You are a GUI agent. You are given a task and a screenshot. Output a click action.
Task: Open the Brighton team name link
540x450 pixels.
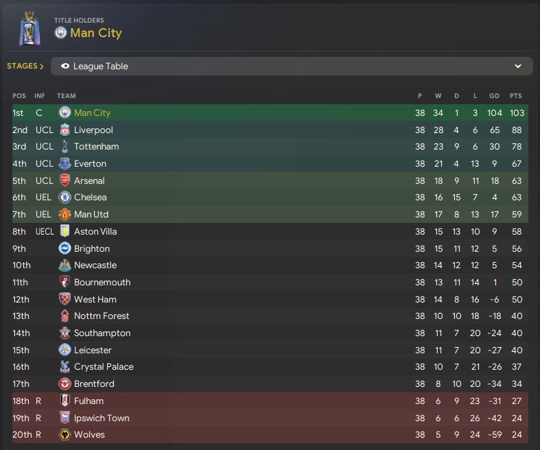(x=91, y=248)
